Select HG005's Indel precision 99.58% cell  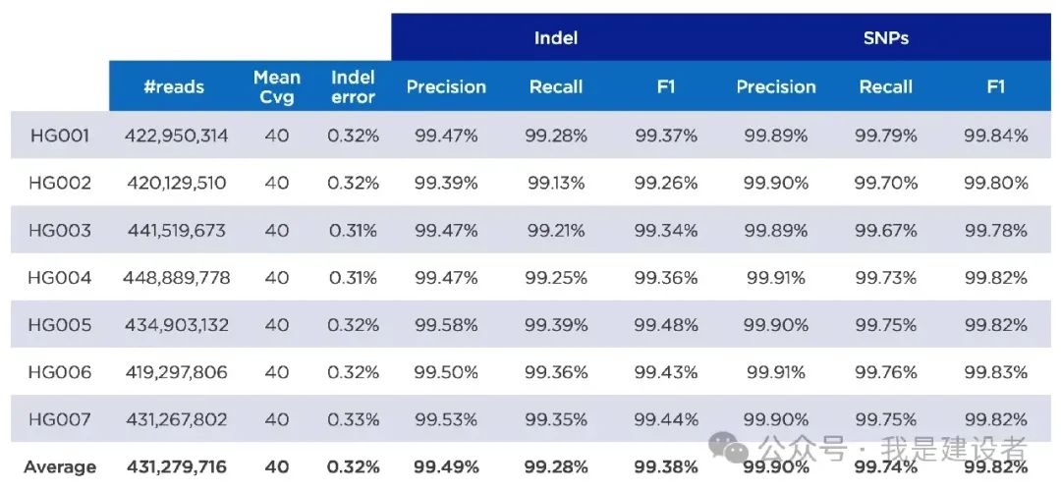coord(446,324)
